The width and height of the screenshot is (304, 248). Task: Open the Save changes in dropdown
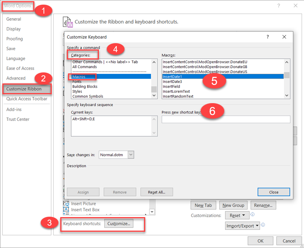[131, 155]
